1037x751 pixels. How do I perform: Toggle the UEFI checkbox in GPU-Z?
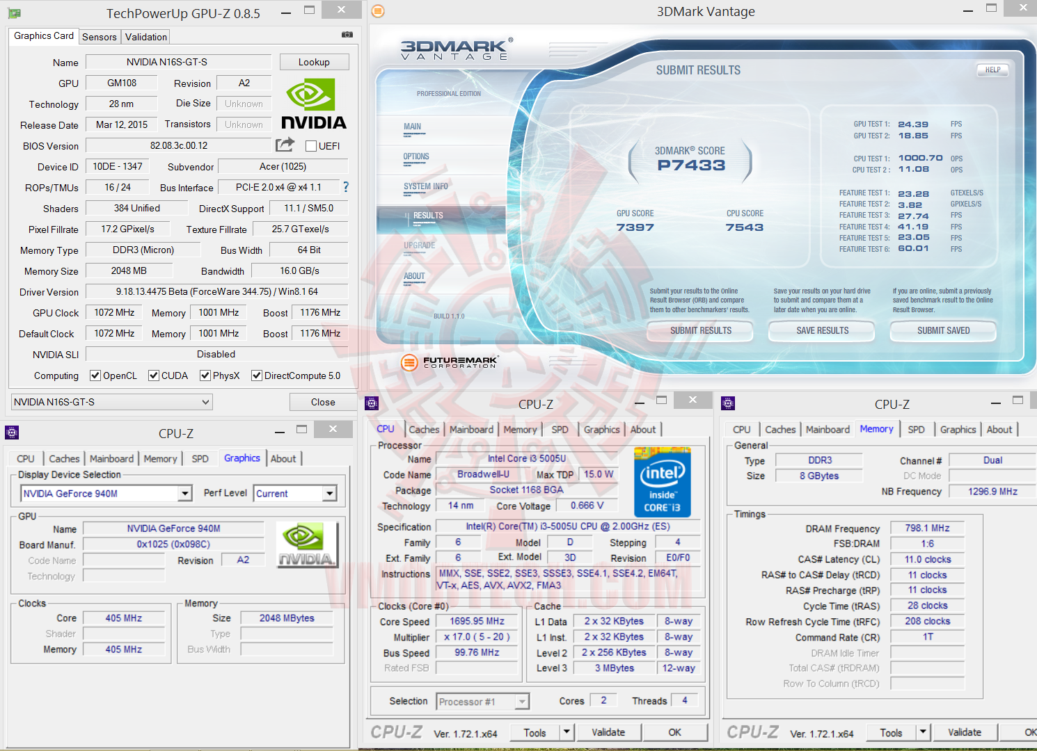pos(311,146)
